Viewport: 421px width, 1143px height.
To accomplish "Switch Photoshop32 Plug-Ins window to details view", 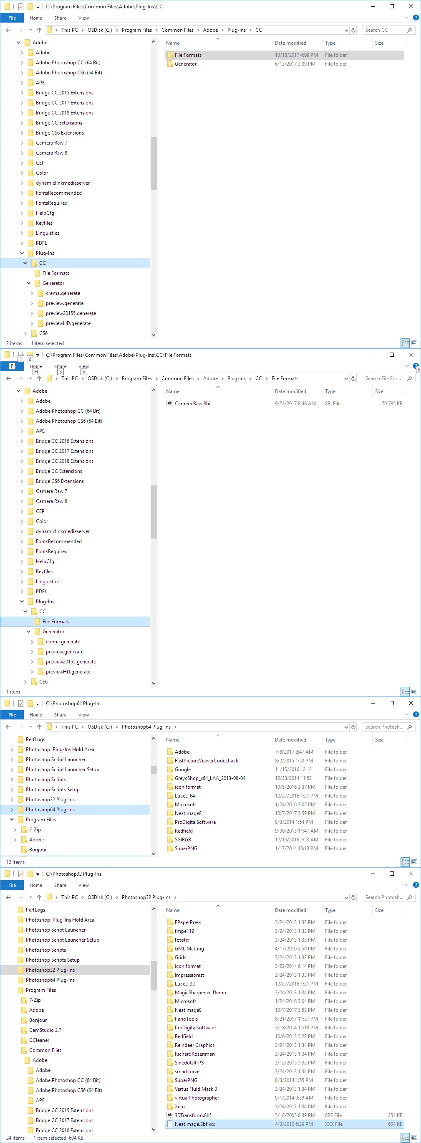I will pyautogui.click(x=405, y=1138).
